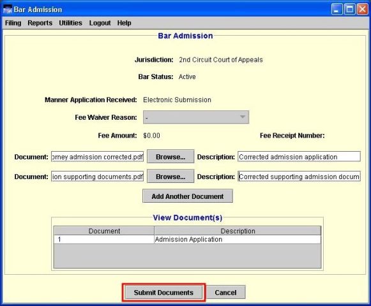Minimize the Bar Admission window
The height and width of the screenshot is (306, 371).
(x=337, y=10)
